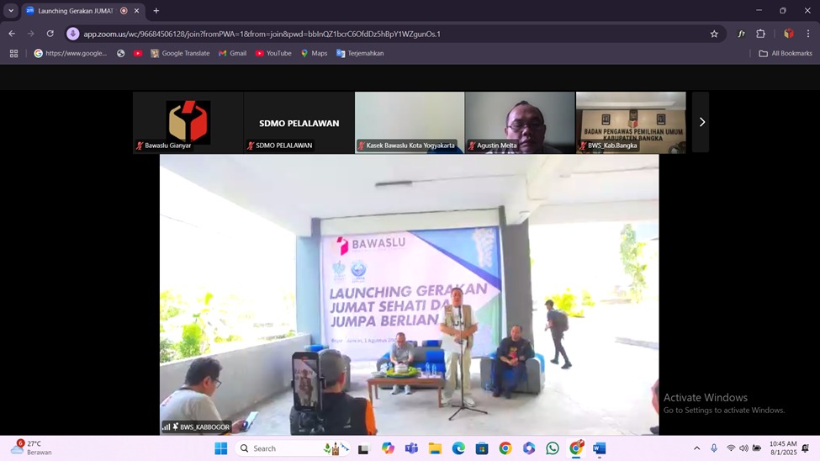Select BWS_Kab.Bangka participant thumbnail

tap(631, 123)
